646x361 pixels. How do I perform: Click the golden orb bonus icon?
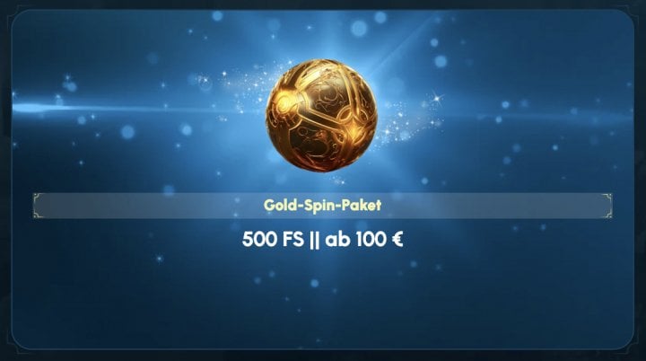click(x=322, y=116)
